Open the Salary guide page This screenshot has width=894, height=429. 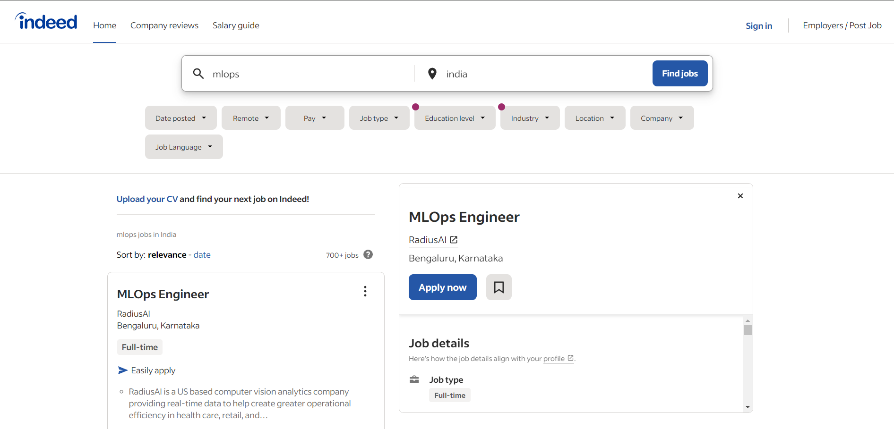236,25
